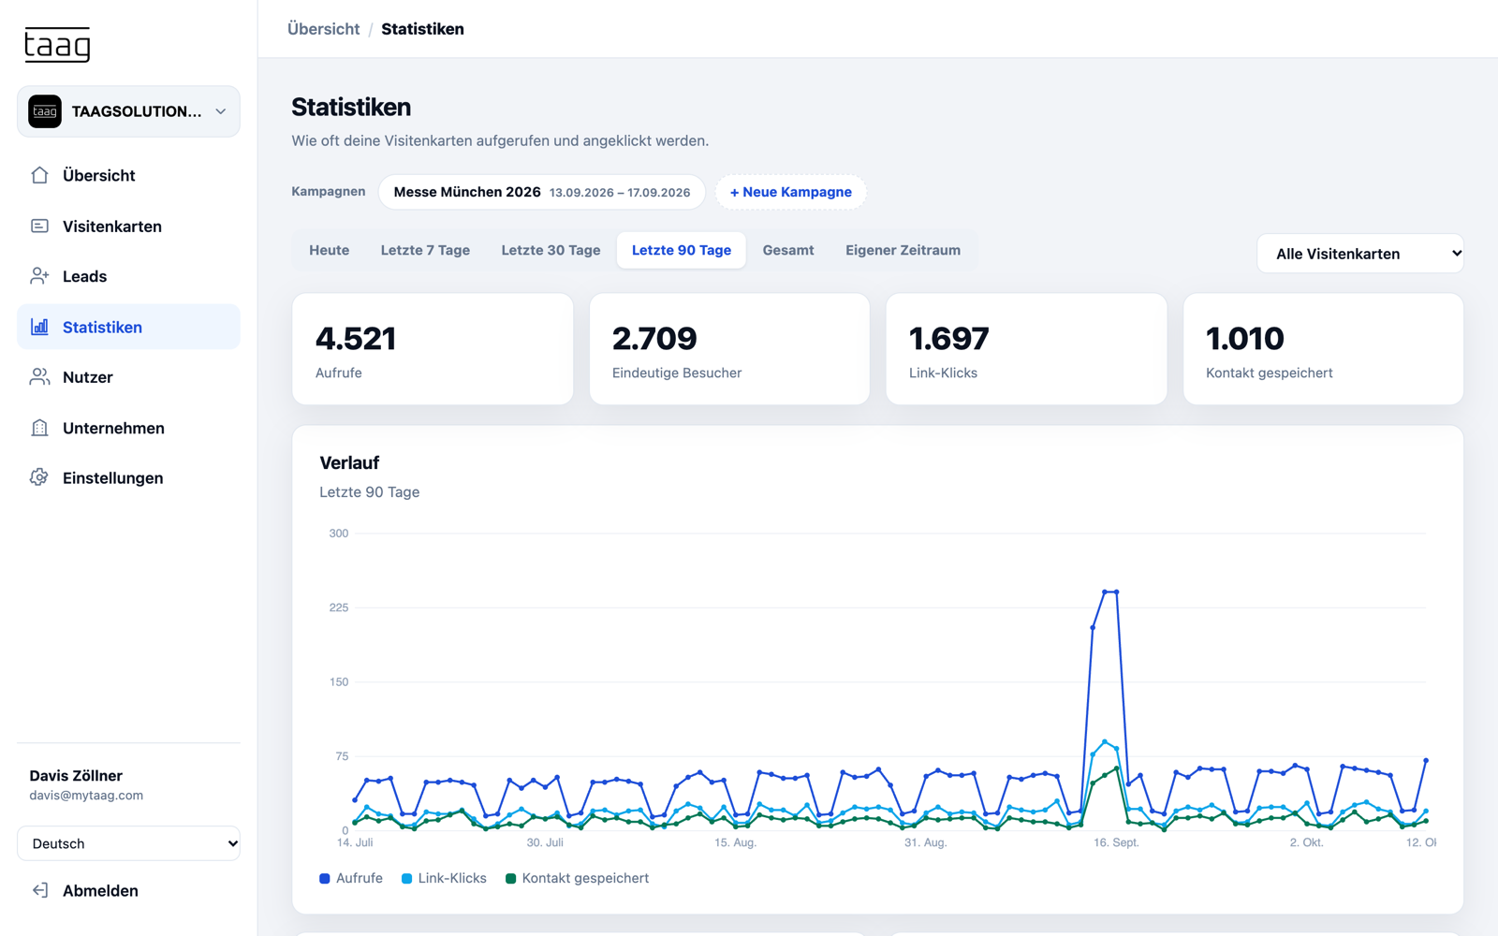The width and height of the screenshot is (1498, 936).
Task: Click the Verlauf chart heading
Action: 349,462
